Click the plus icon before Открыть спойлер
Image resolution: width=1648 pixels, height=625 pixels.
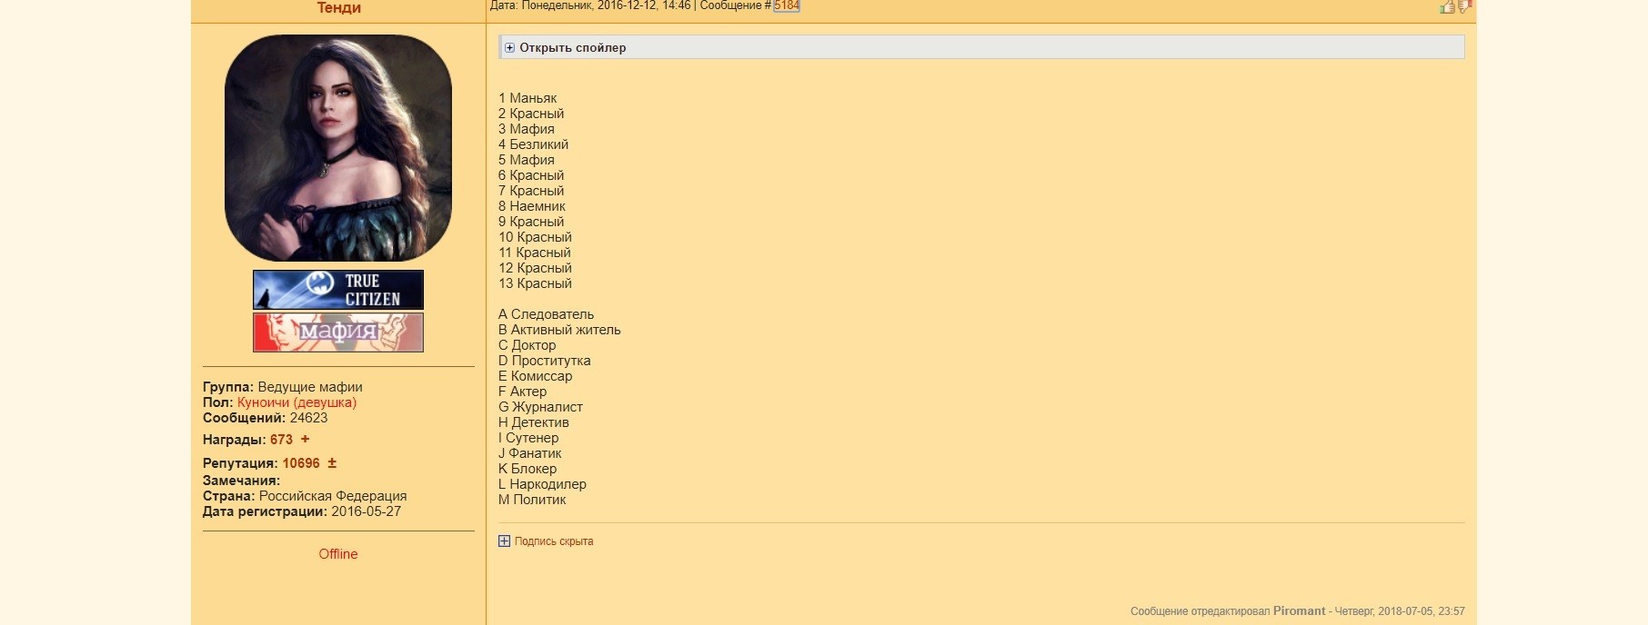[x=509, y=48]
